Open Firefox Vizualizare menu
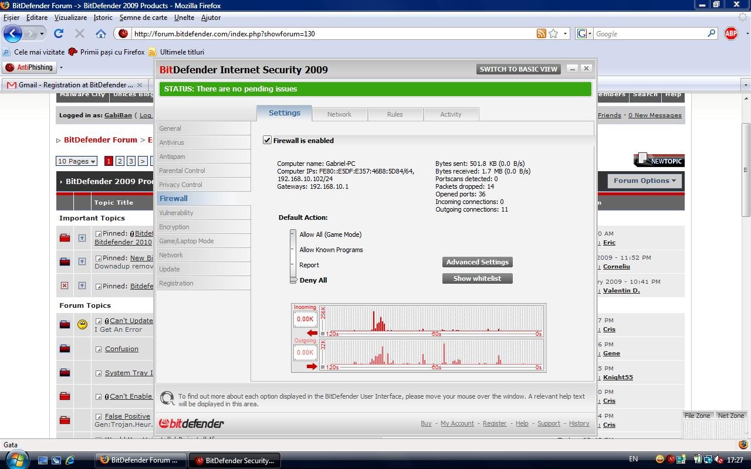Image resolution: width=751 pixels, height=469 pixels. [70, 18]
